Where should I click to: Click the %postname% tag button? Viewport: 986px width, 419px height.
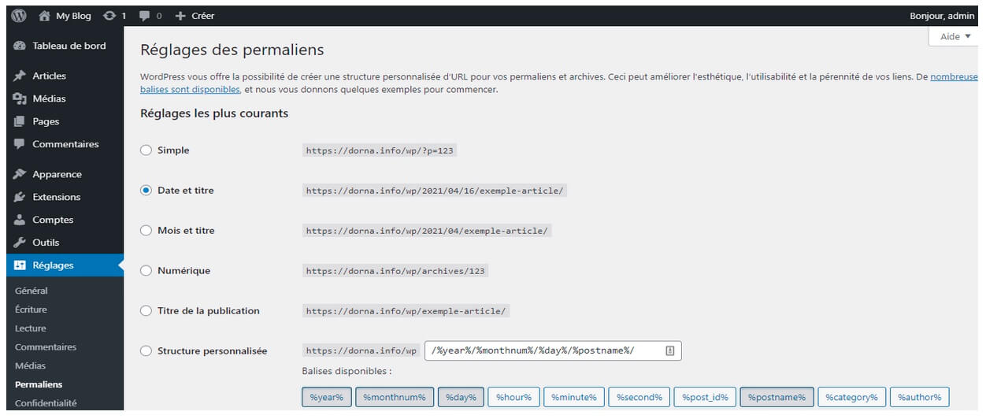(x=776, y=397)
